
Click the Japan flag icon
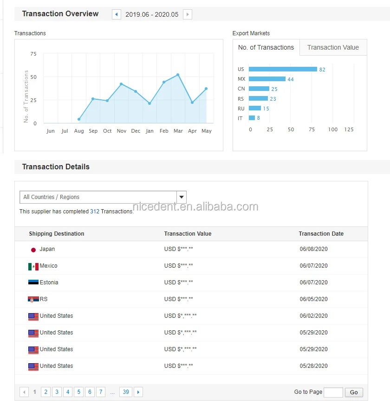tap(33, 250)
